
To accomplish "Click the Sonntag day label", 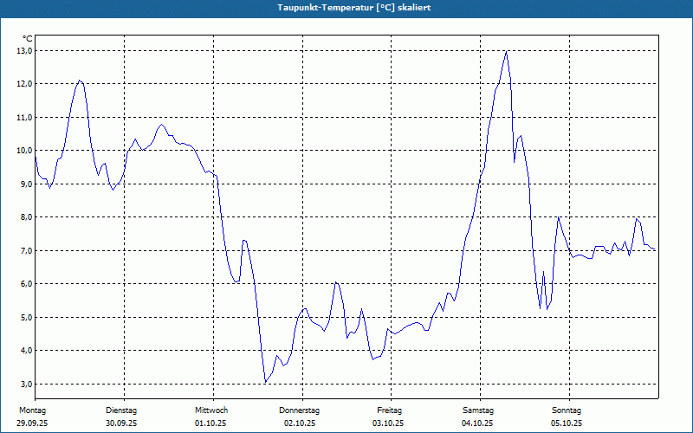I will coord(567,410).
